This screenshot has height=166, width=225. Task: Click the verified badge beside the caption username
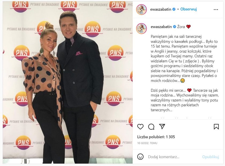pyautogui.click(x=174, y=27)
